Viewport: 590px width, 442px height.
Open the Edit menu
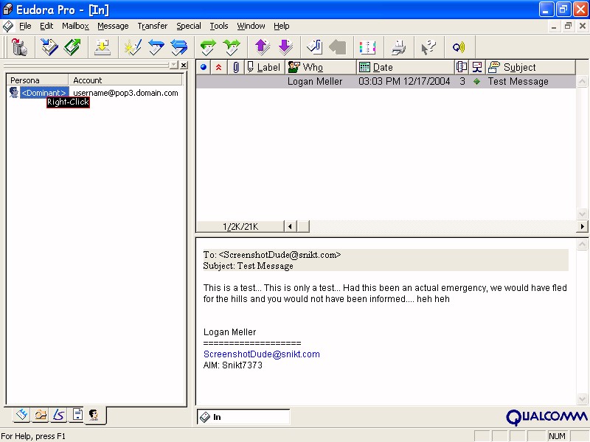46,26
